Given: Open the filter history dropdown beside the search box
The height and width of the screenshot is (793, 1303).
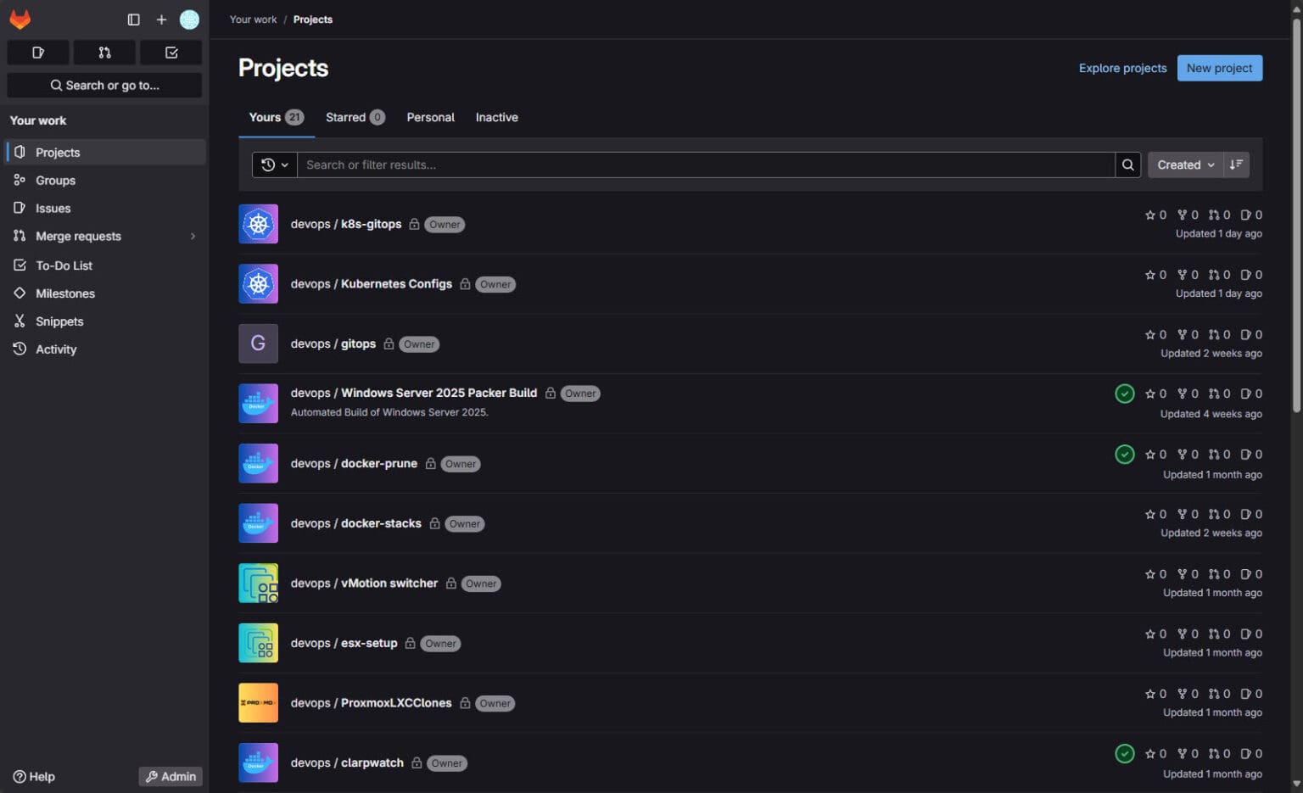Looking at the screenshot, I should pyautogui.click(x=273, y=165).
